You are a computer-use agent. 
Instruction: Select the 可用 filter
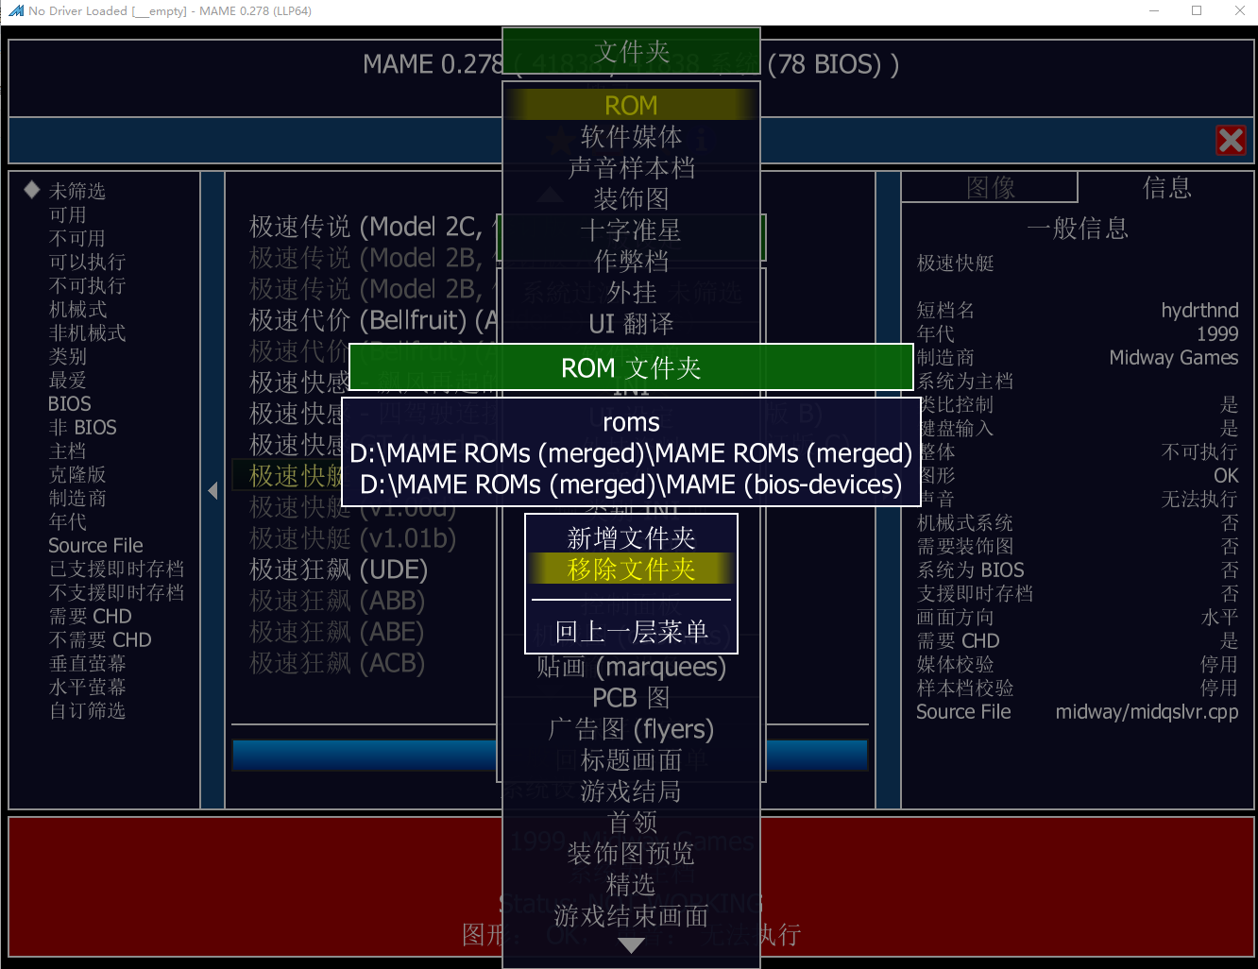pos(67,214)
